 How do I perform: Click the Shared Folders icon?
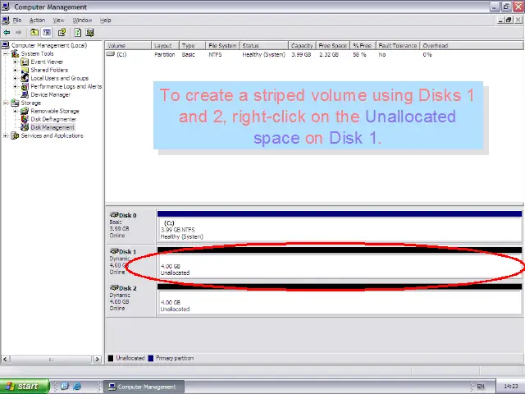[x=25, y=70]
